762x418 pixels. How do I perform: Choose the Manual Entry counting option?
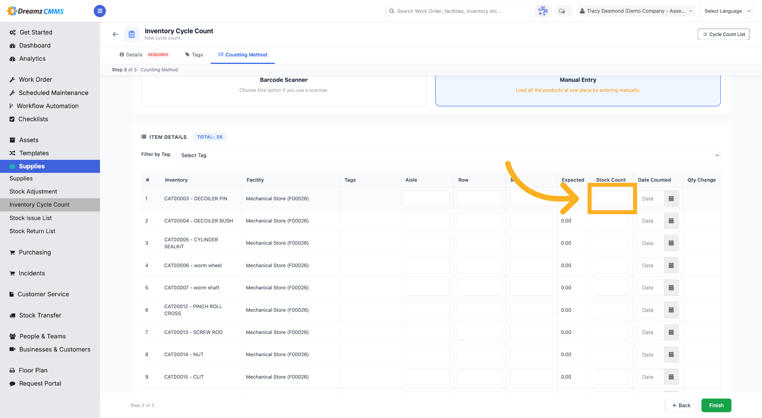tap(578, 90)
